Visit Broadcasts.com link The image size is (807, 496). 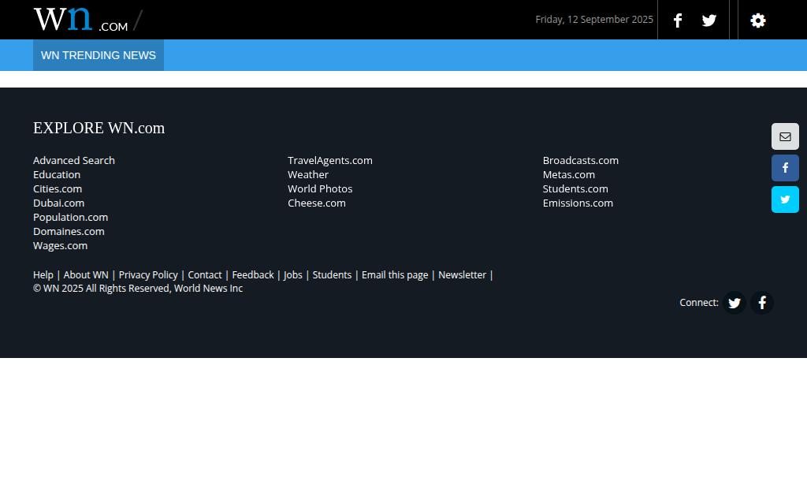coord(581,160)
